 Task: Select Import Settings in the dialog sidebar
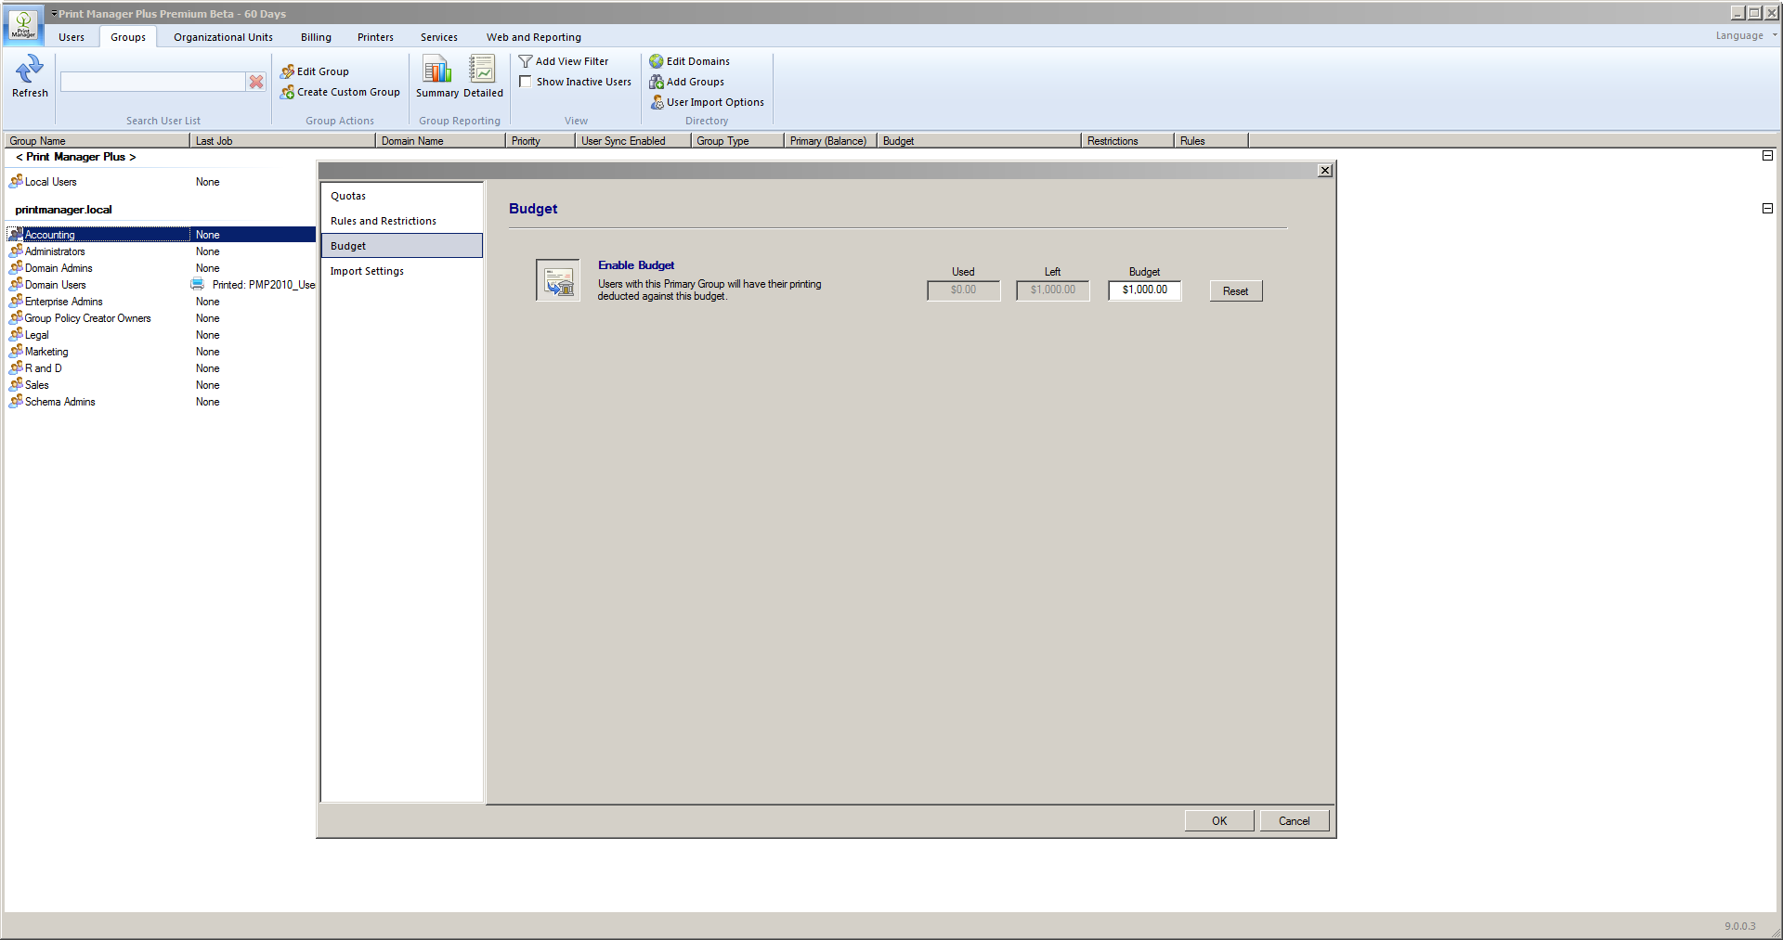click(401, 271)
